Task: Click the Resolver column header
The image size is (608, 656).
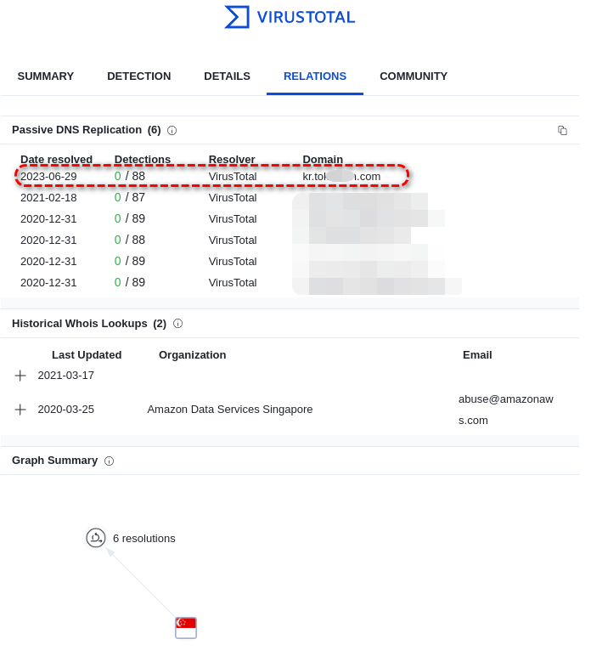Action: tap(232, 160)
